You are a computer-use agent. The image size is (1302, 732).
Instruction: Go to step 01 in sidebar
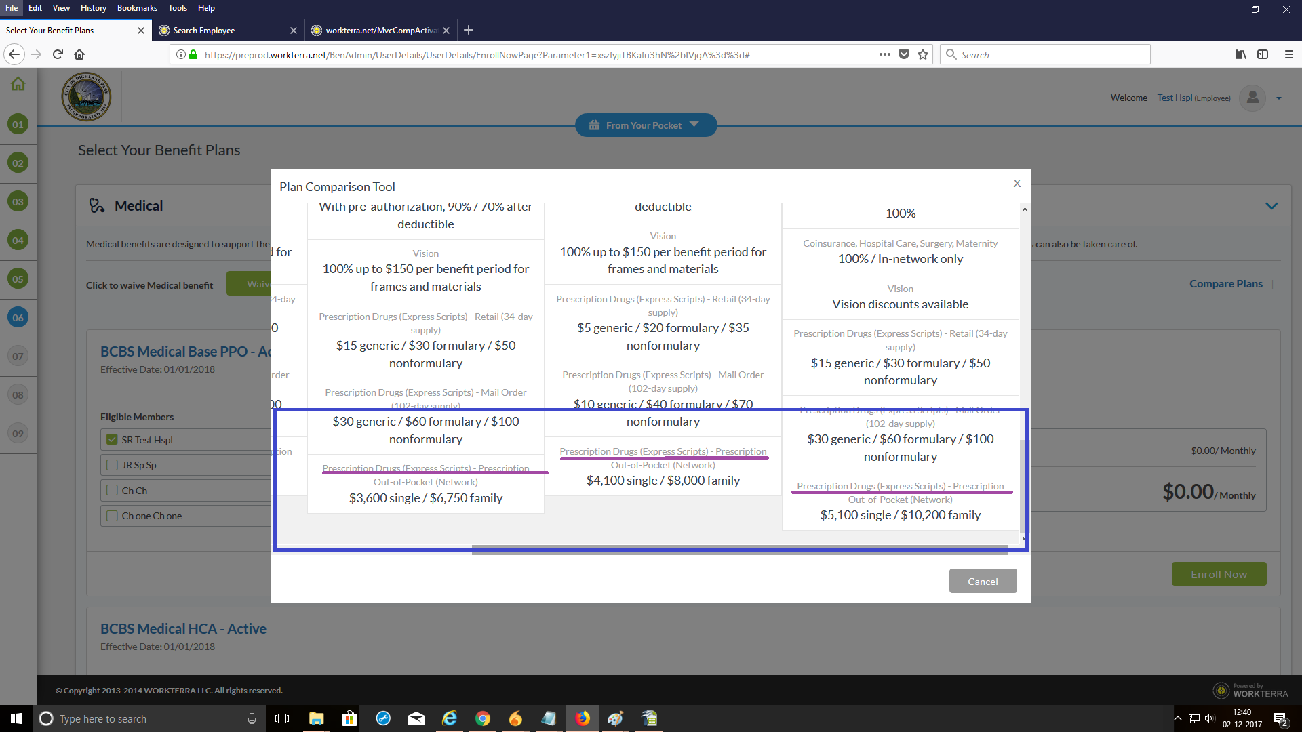point(18,124)
